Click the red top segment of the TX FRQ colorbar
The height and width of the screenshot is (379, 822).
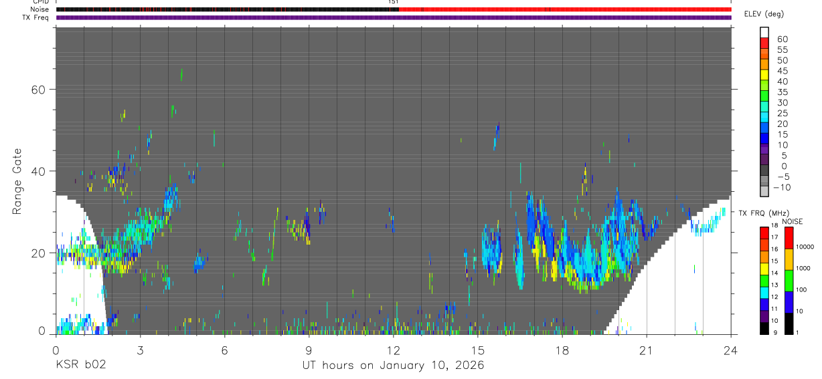pos(765,233)
